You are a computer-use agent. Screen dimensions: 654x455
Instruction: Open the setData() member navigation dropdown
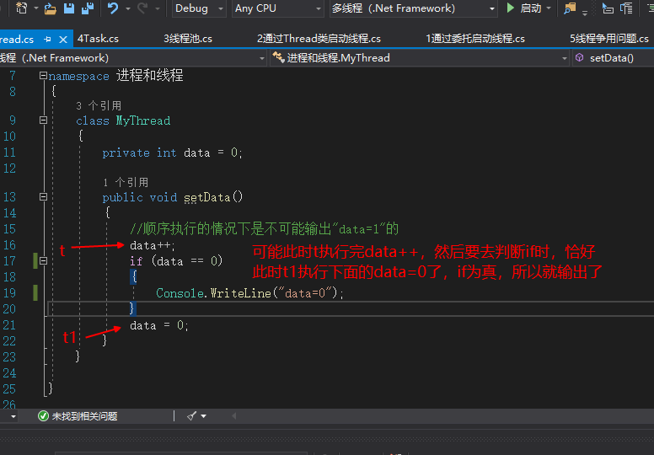click(613, 58)
